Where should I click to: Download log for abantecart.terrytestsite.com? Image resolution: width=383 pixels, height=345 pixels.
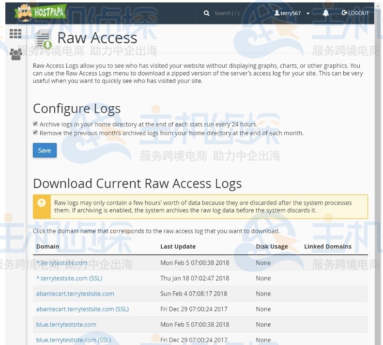coord(75,294)
